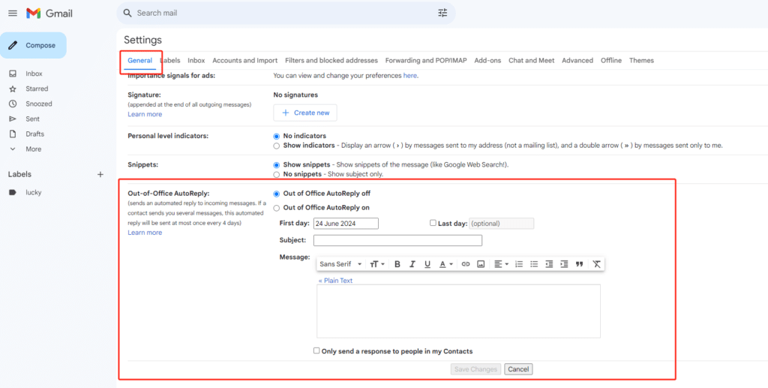Expand the text alignment dropdown
The width and height of the screenshot is (768, 388).
[x=501, y=264]
